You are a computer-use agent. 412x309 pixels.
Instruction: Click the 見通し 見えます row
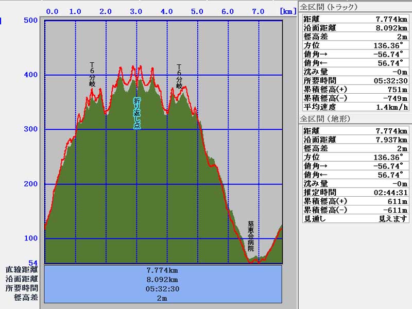(355, 218)
